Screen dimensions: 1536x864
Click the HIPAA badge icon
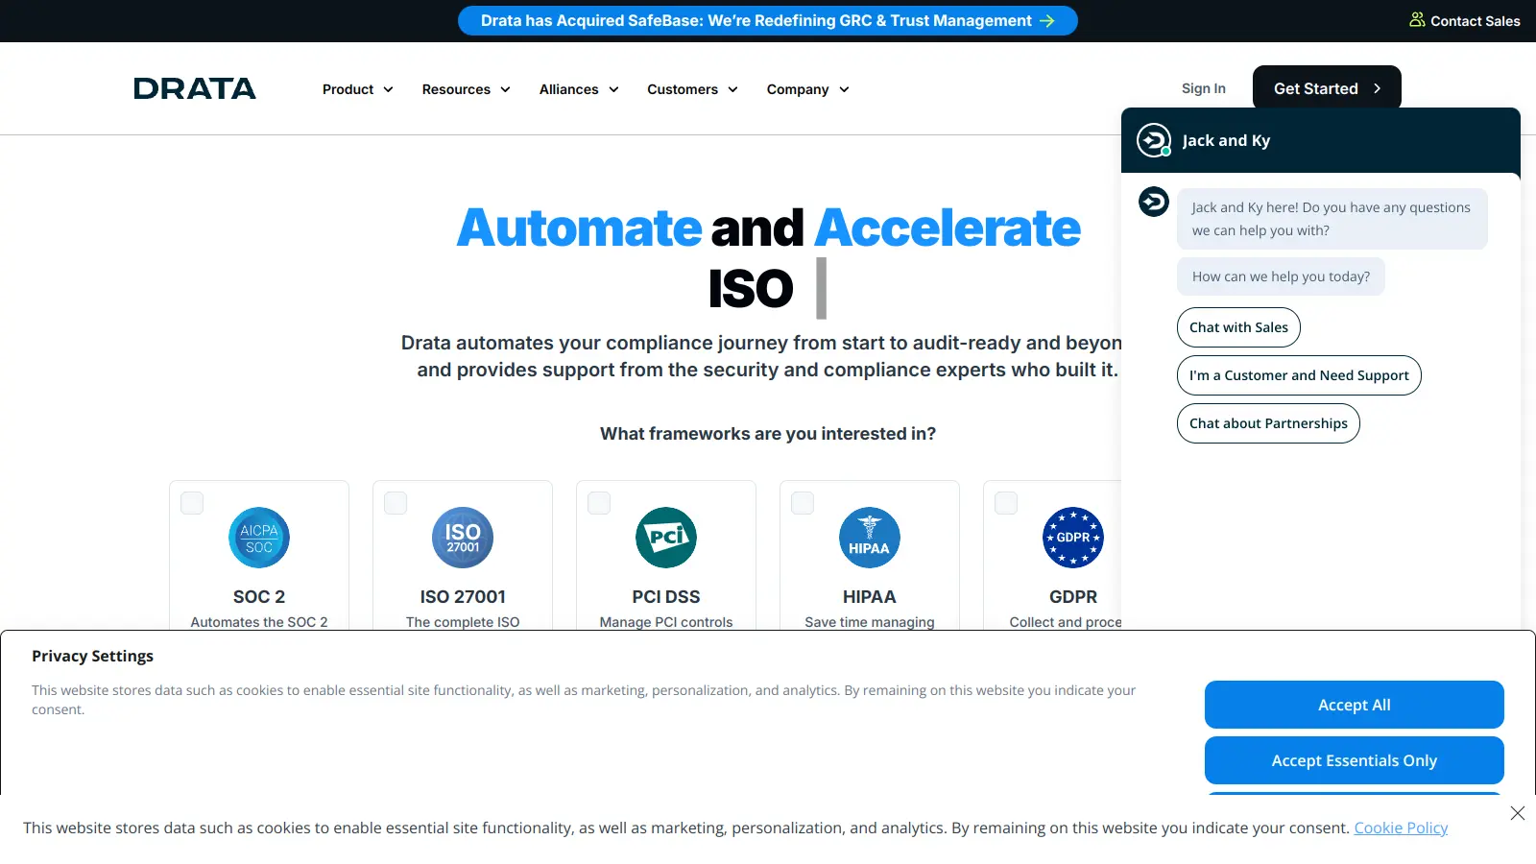[870, 538]
